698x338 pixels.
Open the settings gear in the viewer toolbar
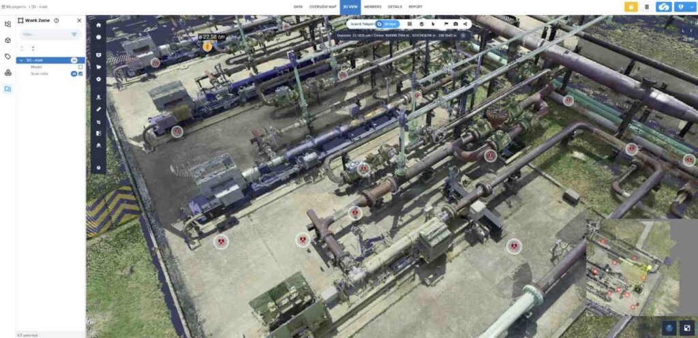coord(99,80)
